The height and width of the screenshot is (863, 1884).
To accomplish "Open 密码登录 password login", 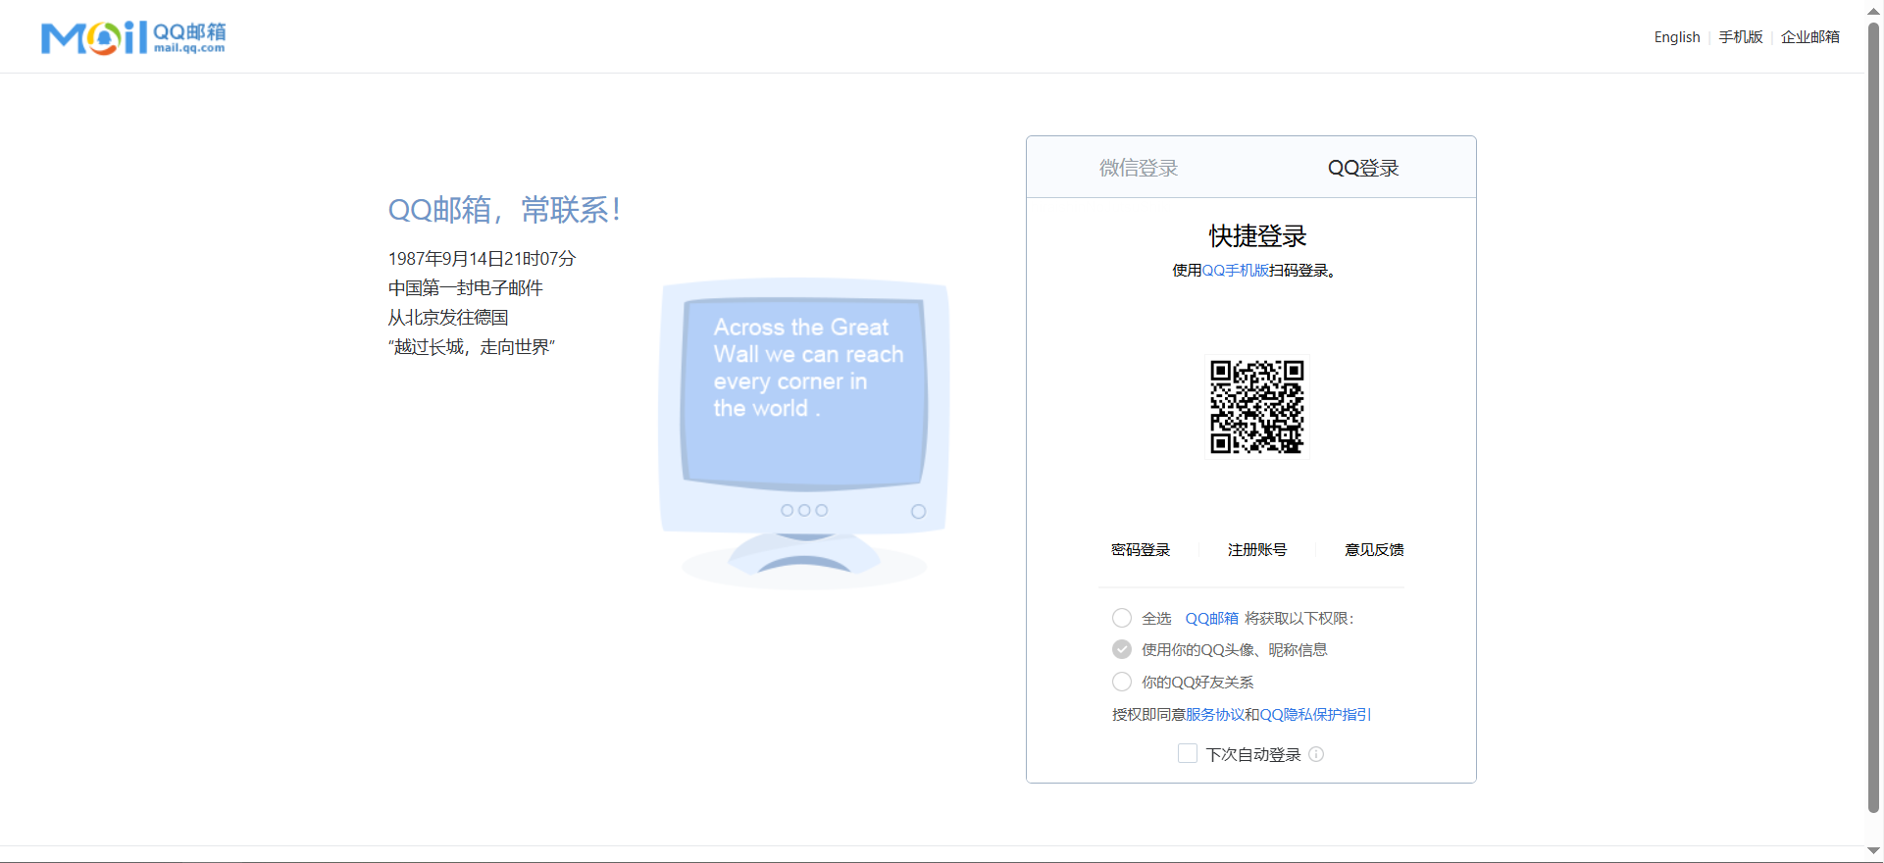I will 1140,549.
